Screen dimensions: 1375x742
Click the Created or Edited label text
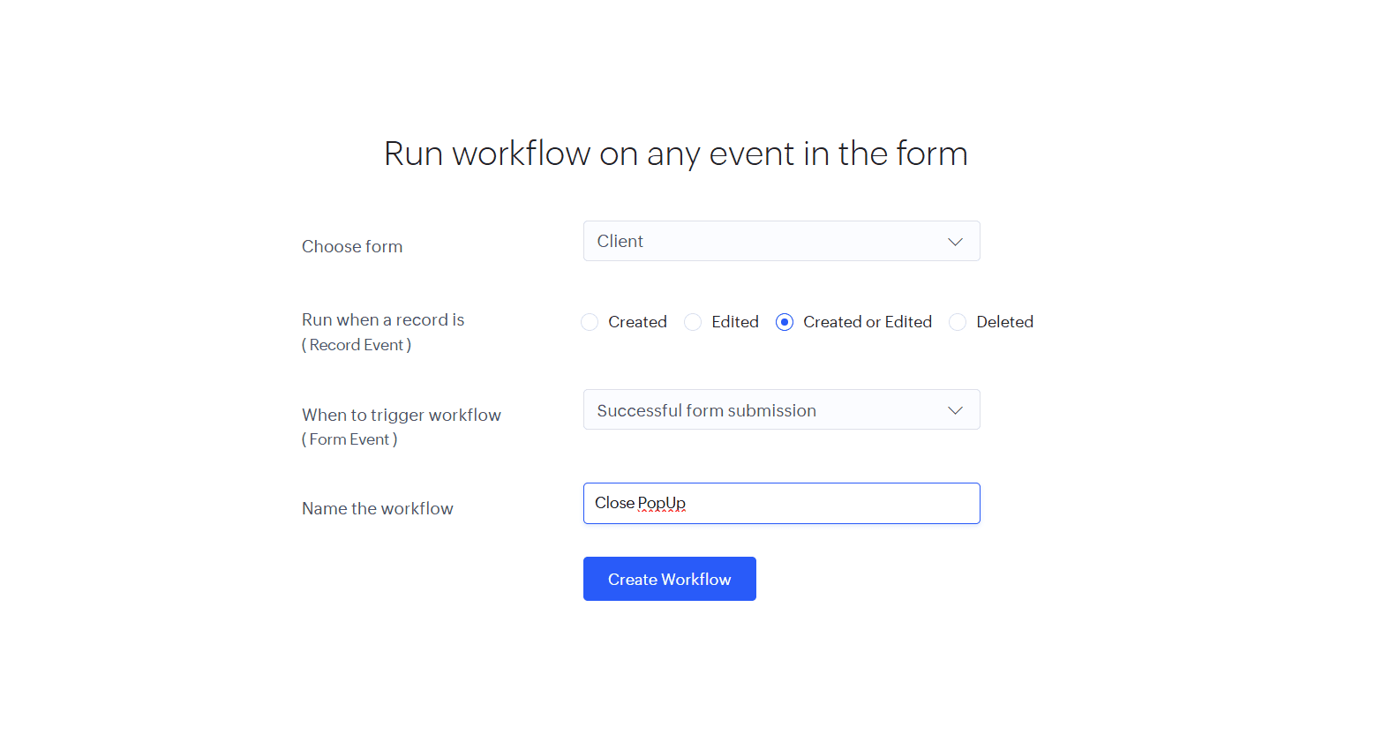867,322
